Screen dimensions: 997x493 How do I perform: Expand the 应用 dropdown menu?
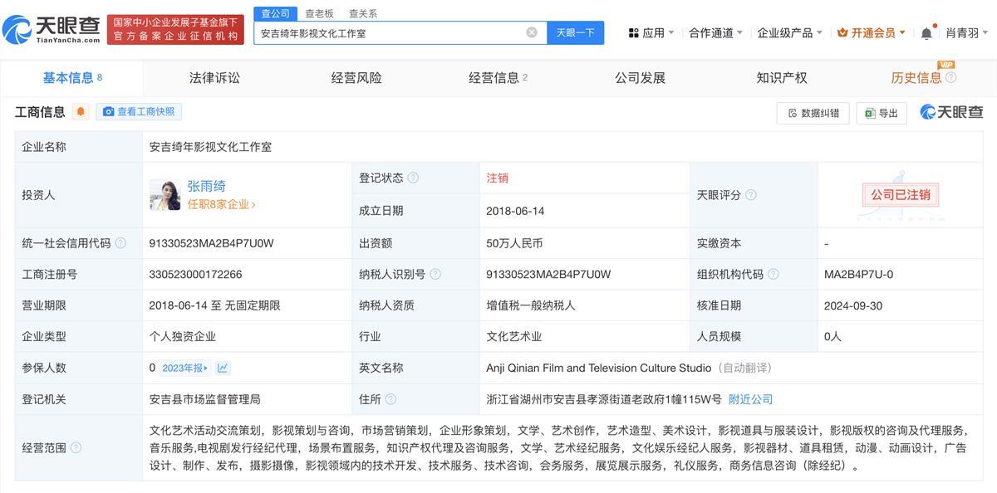tap(651, 33)
